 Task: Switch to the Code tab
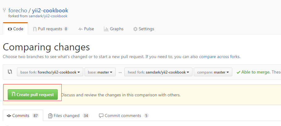click(x=15, y=29)
